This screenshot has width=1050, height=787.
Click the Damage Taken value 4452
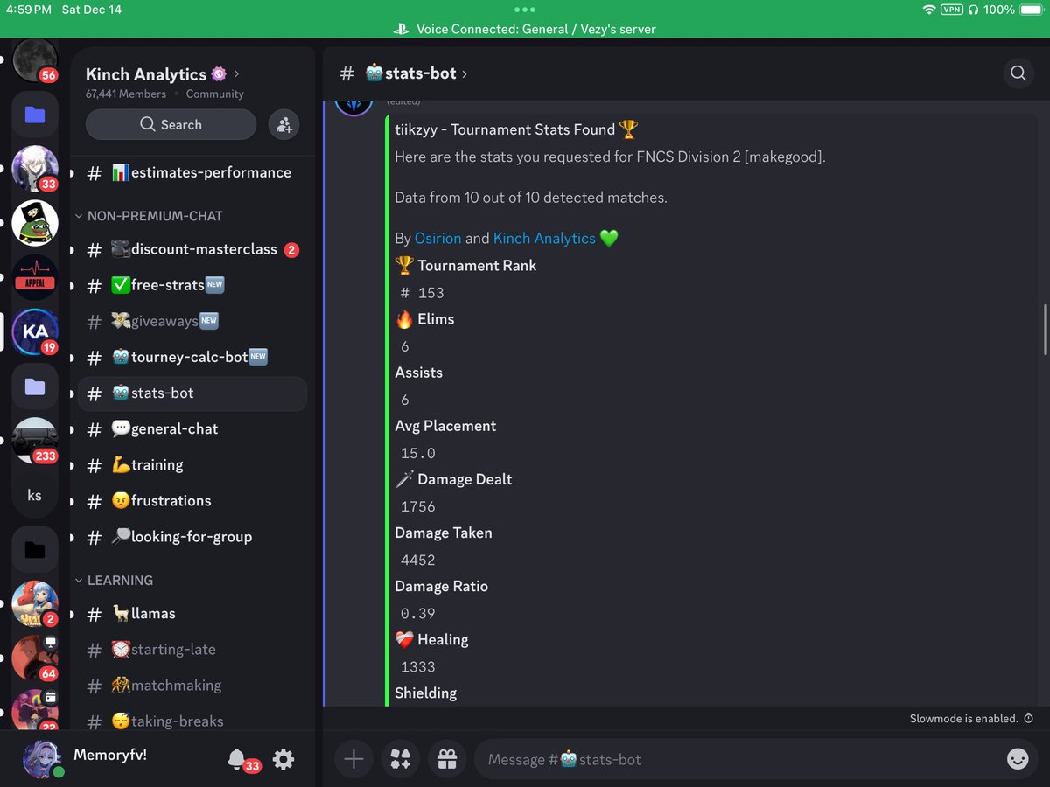(417, 560)
